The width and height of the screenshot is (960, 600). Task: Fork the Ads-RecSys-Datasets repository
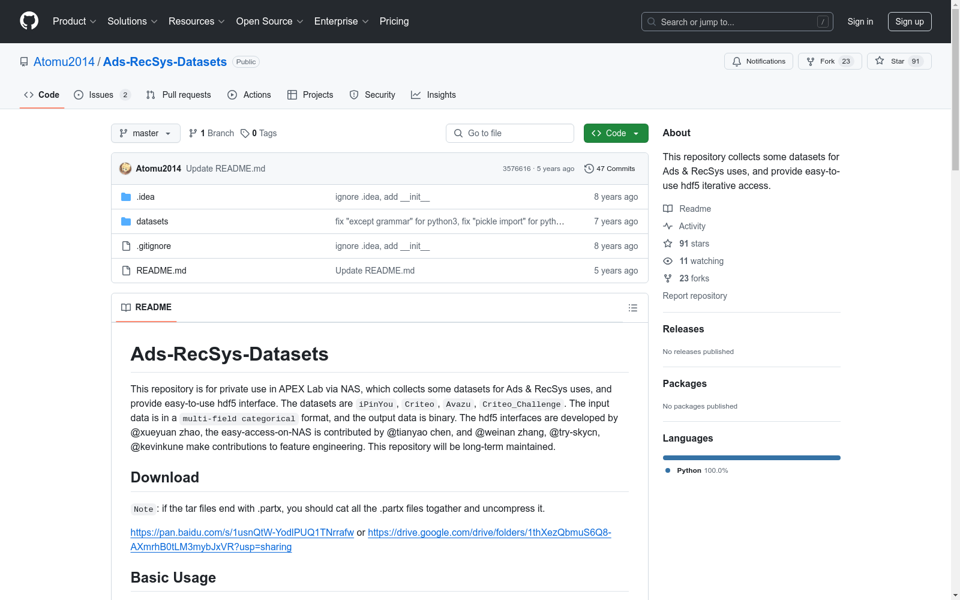point(829,61)
